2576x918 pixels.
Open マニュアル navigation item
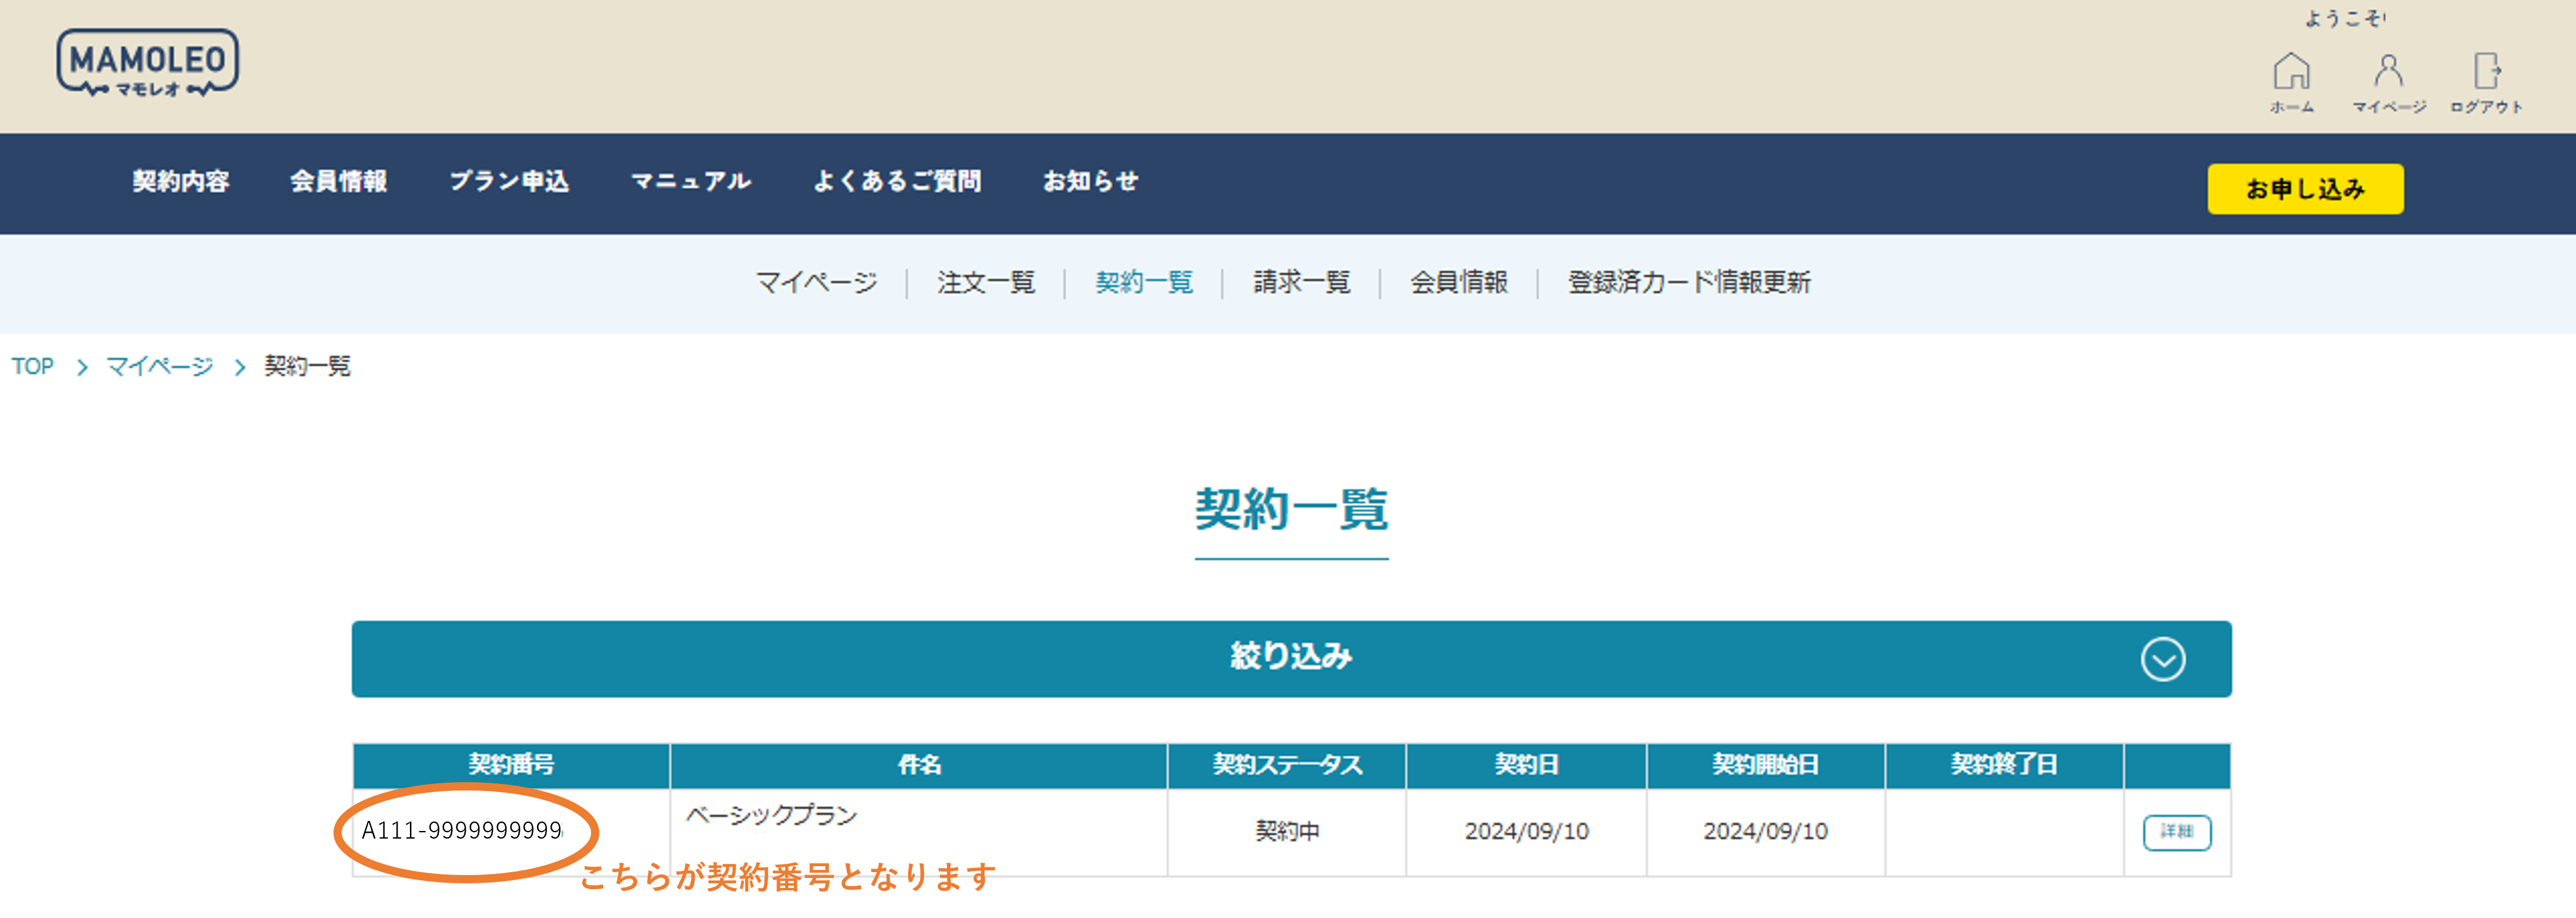[x=691, y=181]
